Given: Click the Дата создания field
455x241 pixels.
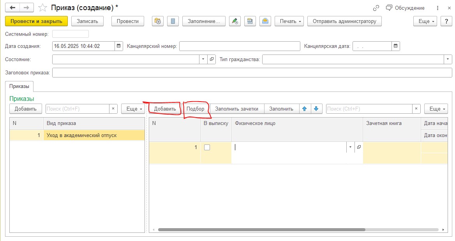Looking at the screenshot, I should tap(83, 46).
